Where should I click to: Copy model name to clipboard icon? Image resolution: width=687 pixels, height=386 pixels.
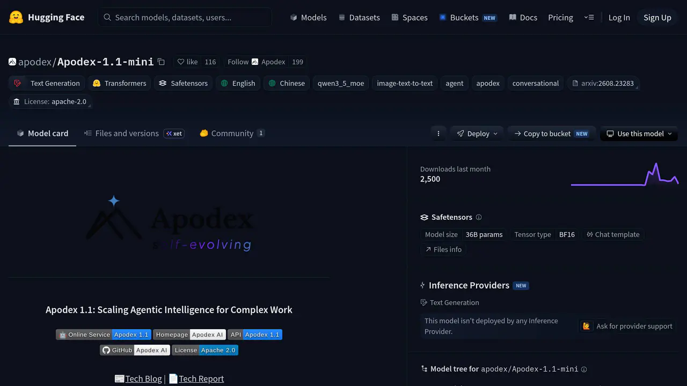point(161,62)
